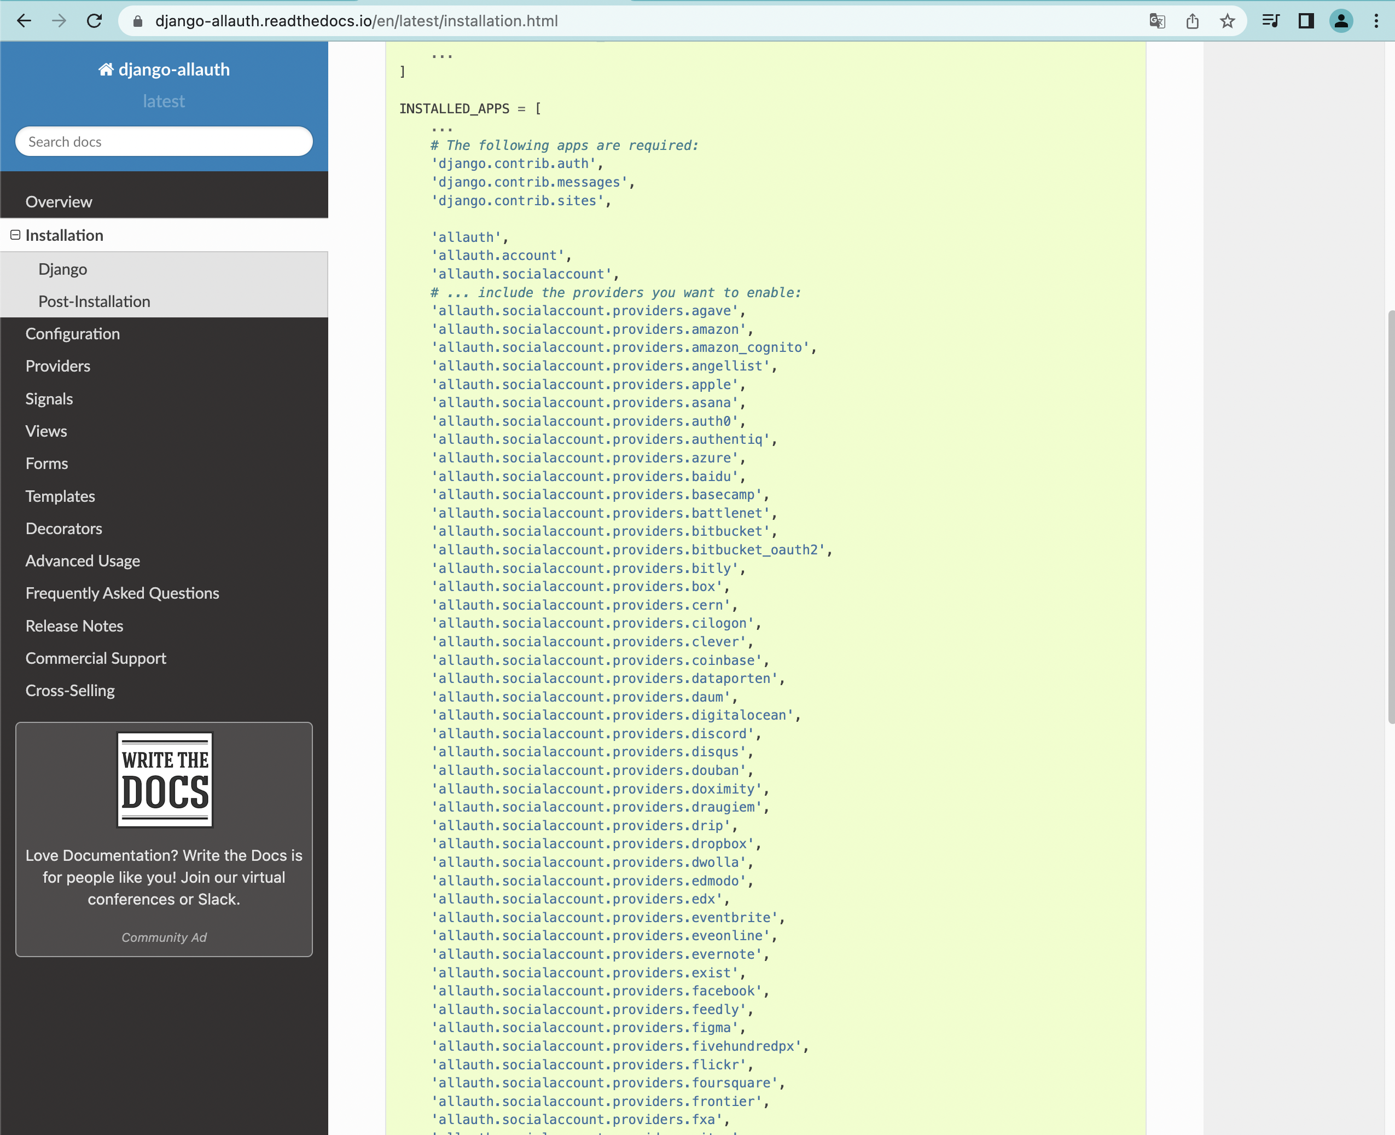Click the providers.eventbrite code line
This screenshot has width=1395, height=1135.
608,917
